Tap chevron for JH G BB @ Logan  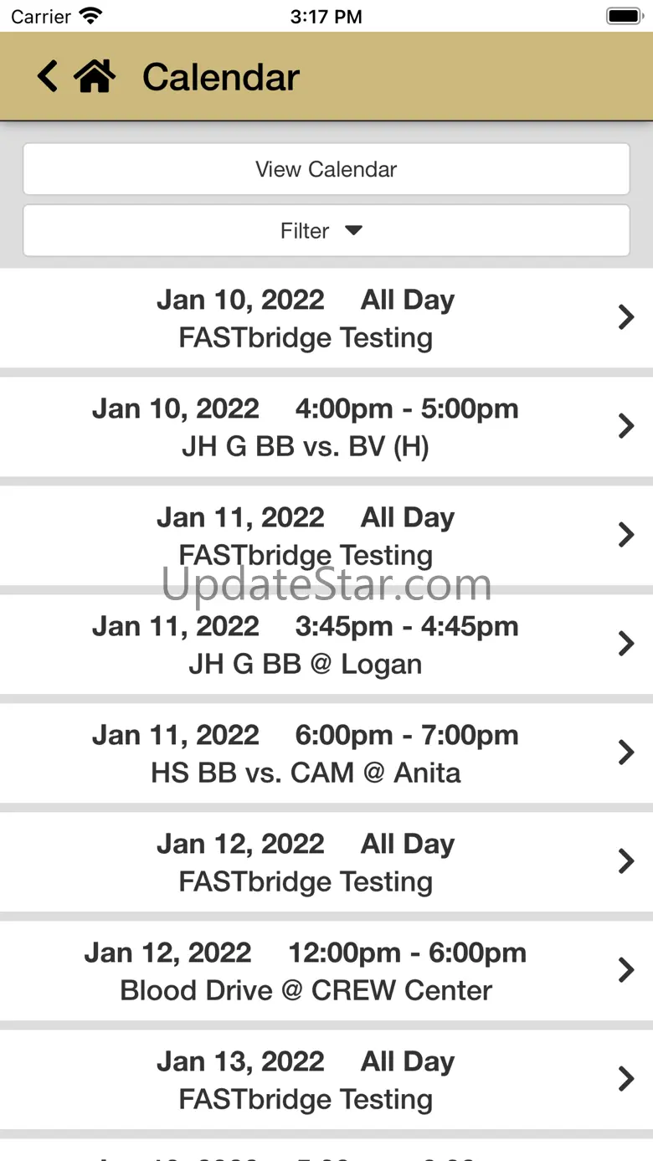625,645
